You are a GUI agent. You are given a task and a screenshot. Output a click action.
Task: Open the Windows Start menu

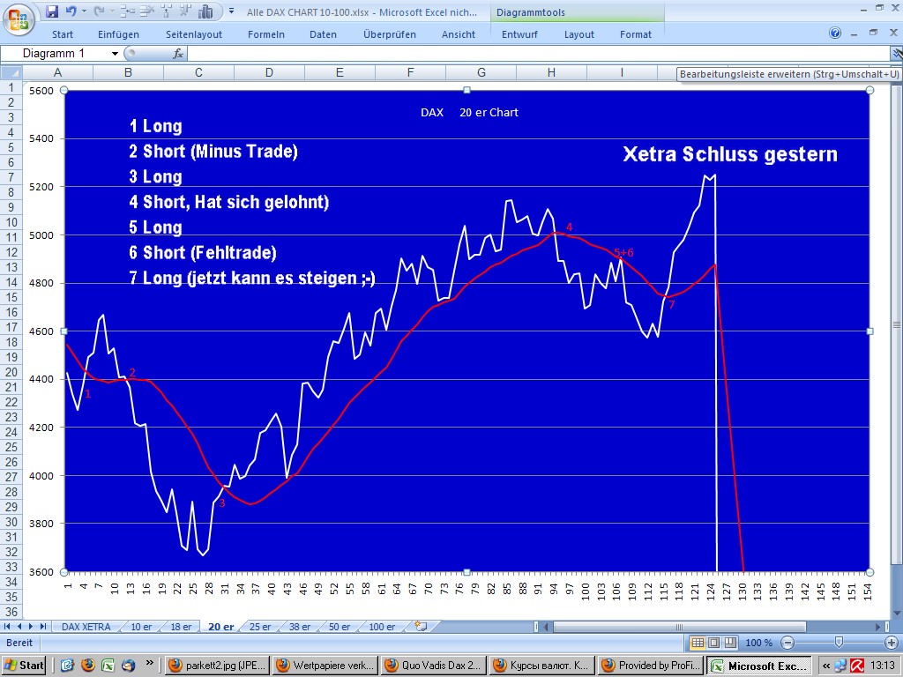(24, 666)
